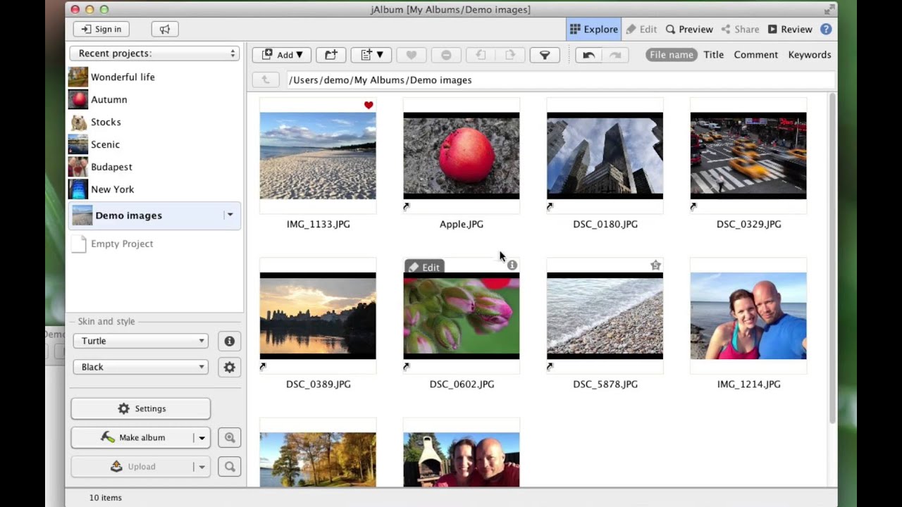This screenshot has height=507, width=902.
Task: Switch to the Preview tab
Action: pyautogui.click(x=689, y=29)
